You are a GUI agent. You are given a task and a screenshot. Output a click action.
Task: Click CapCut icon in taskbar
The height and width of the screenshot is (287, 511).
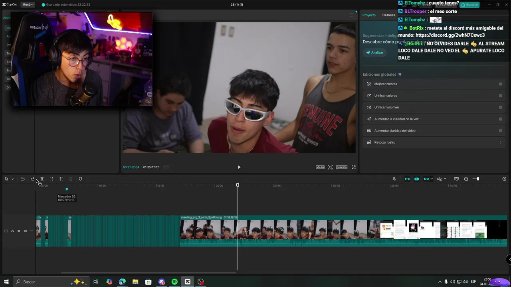click(x=188, y=282)
